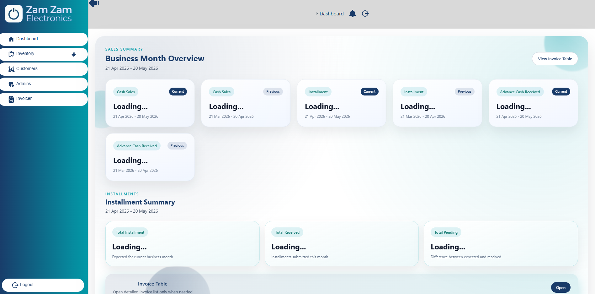Click the Business Month Overview heading
595x294 pixels.
click(155, 58)
